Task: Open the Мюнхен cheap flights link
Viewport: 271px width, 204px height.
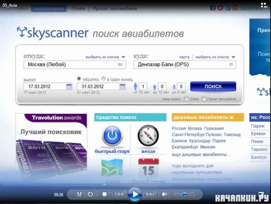Action: pyautogui.click(x=208, y=147)
